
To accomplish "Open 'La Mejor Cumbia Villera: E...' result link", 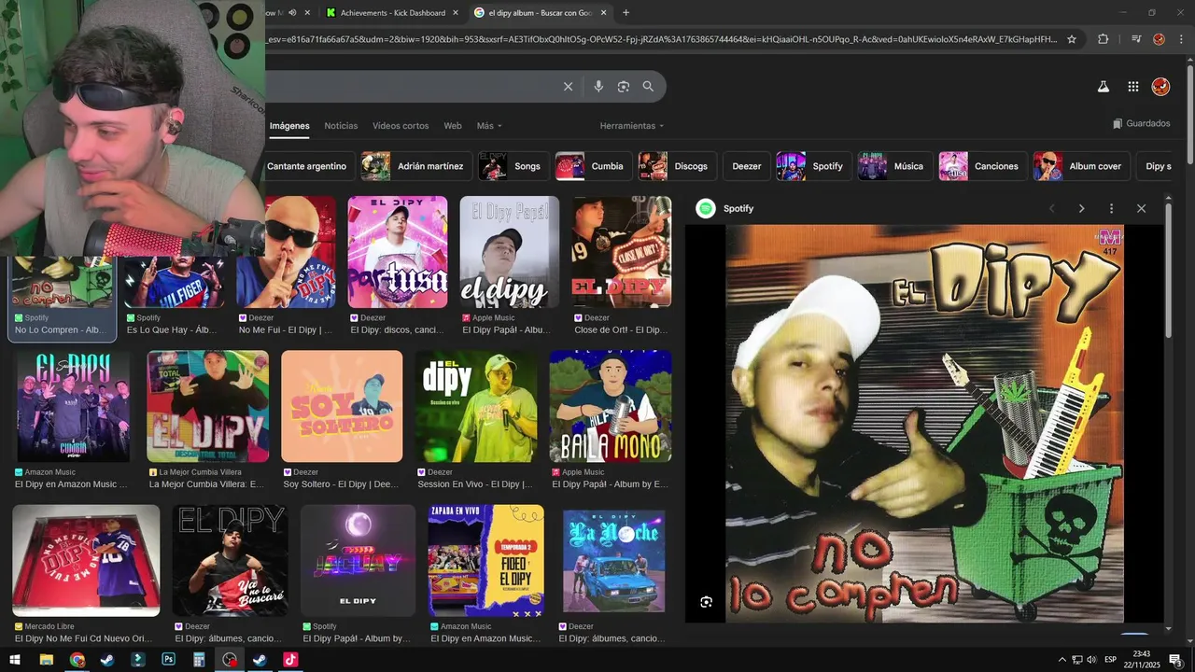I will point(206,484).
